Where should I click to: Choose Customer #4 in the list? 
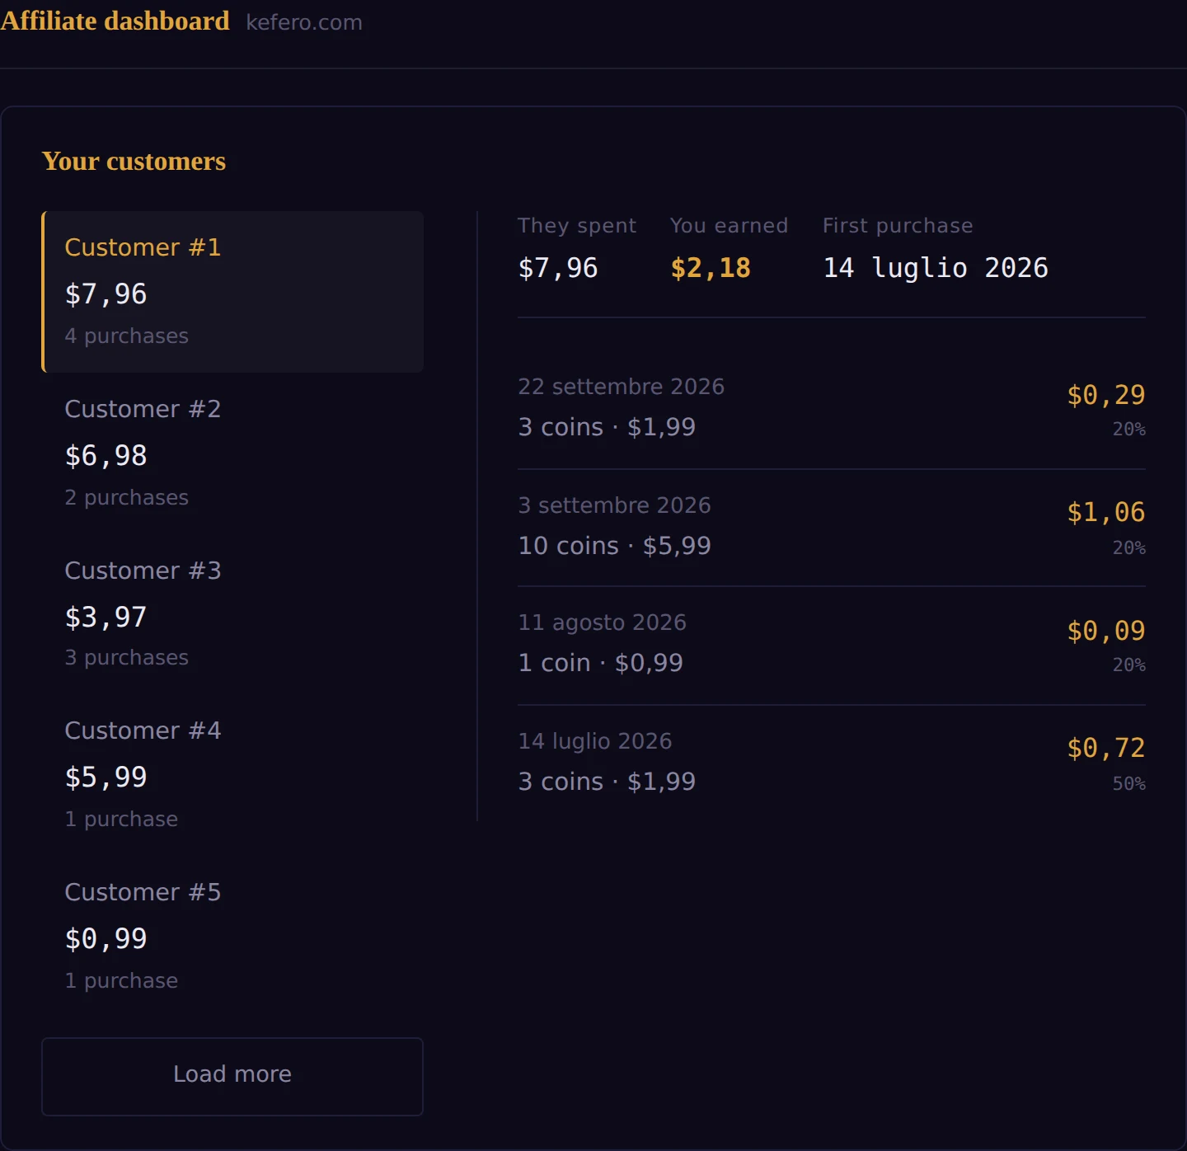(232, 775)
